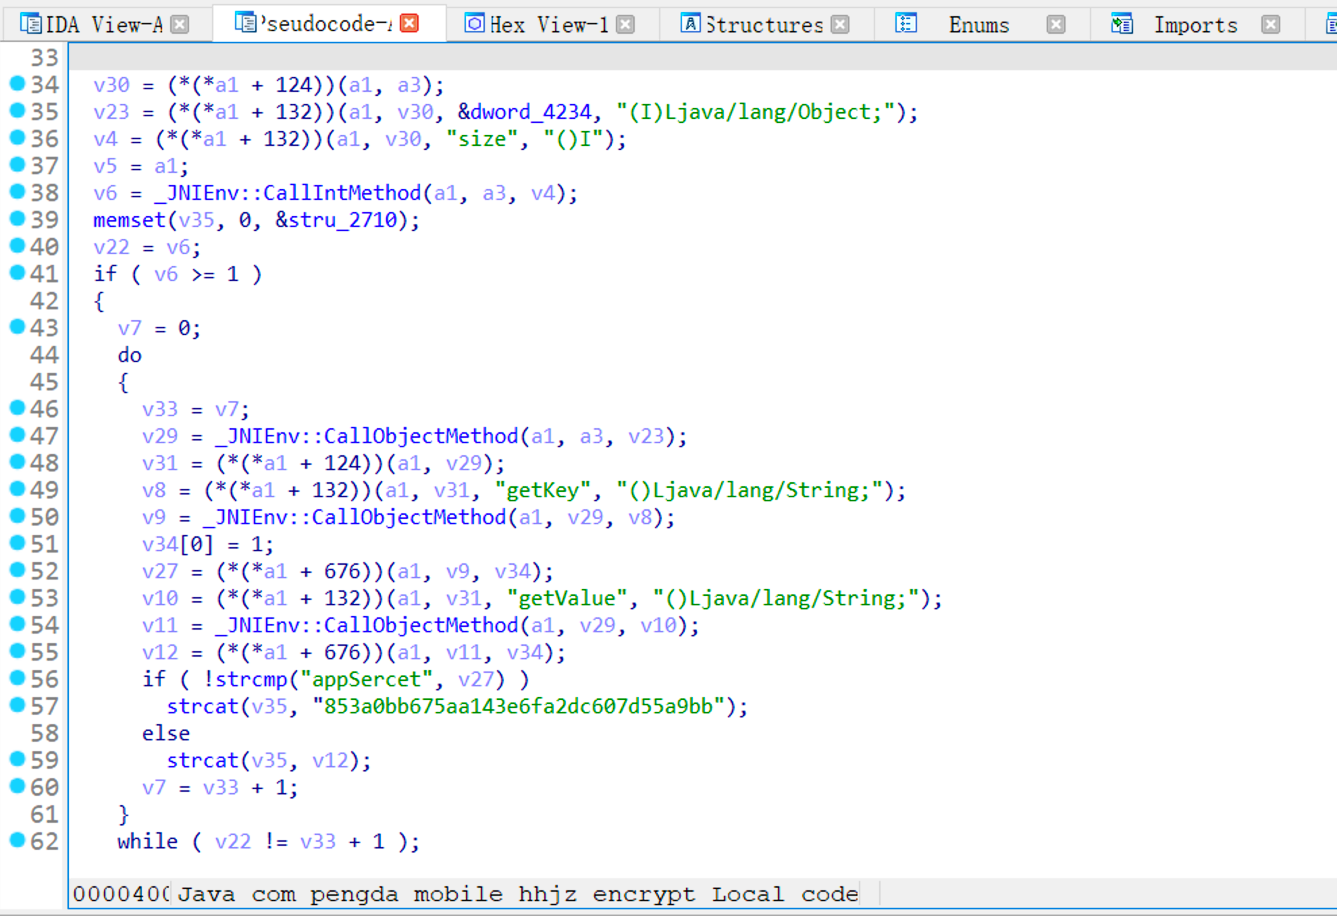The image size is (1337, 916).
Task: Close the Structures tab
Action: 840,25
